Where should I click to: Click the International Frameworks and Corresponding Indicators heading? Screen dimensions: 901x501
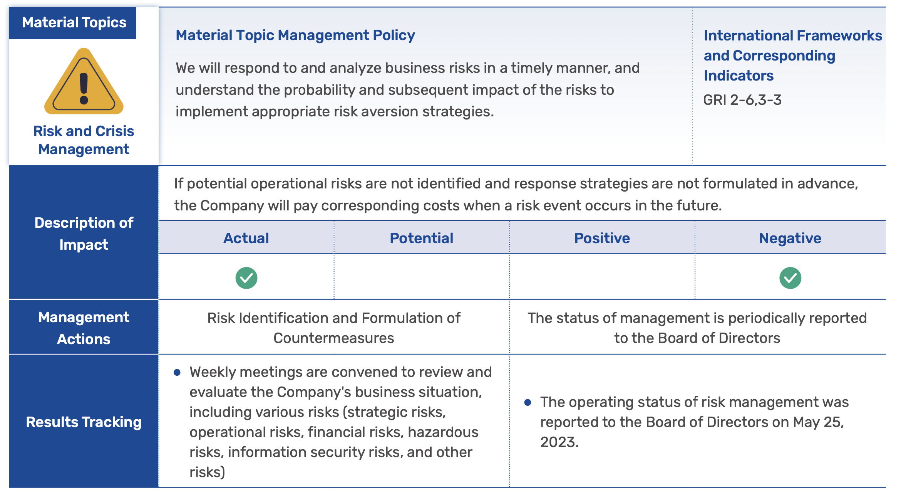coord(793,55)
